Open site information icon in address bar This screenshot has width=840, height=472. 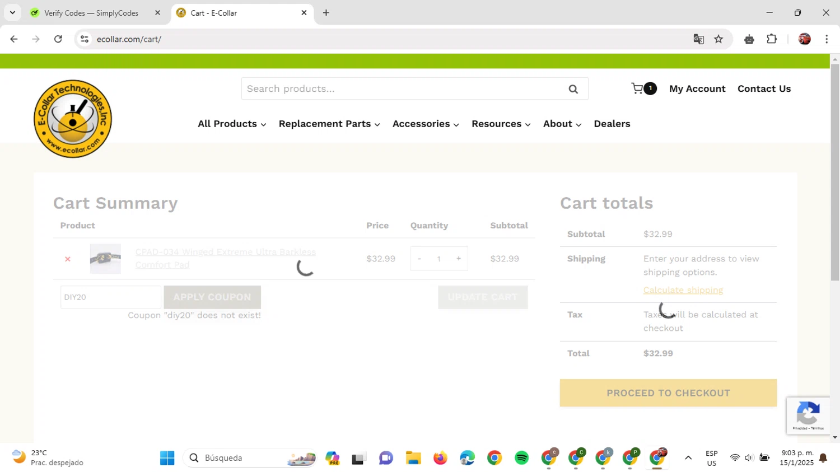[85, 39]
